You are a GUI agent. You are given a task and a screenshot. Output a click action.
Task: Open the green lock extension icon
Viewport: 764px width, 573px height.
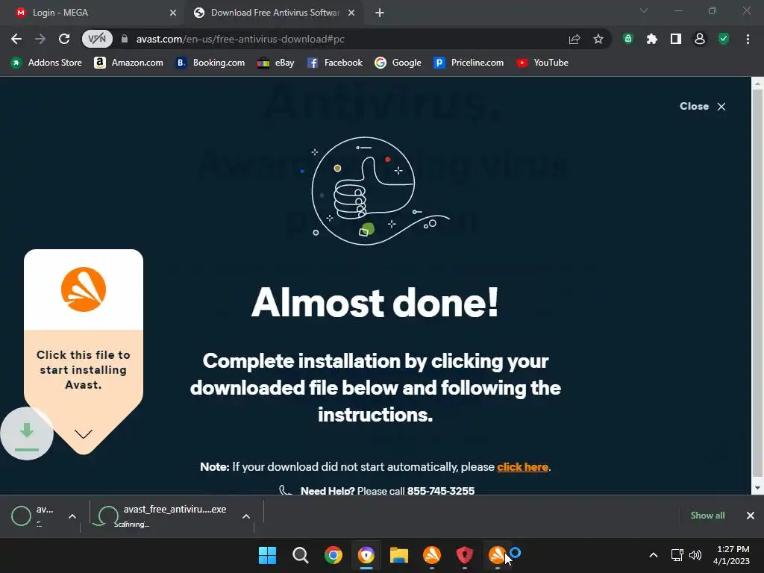628,39
